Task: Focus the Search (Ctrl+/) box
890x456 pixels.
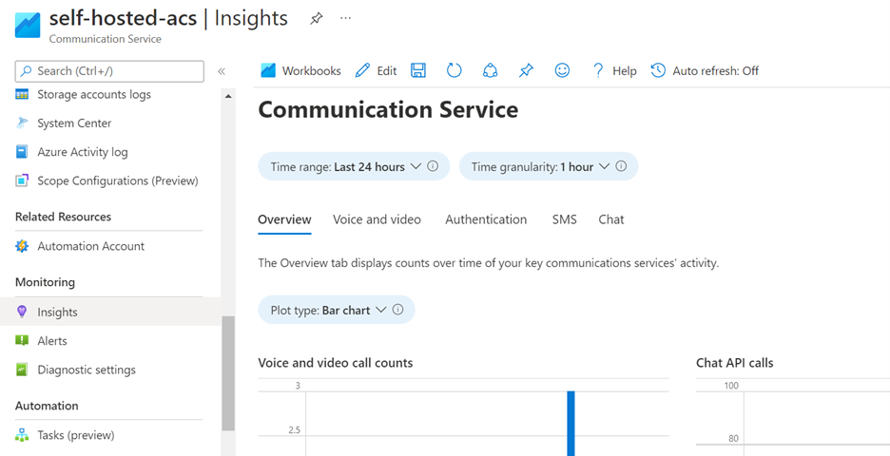Action: click(109, 71)
